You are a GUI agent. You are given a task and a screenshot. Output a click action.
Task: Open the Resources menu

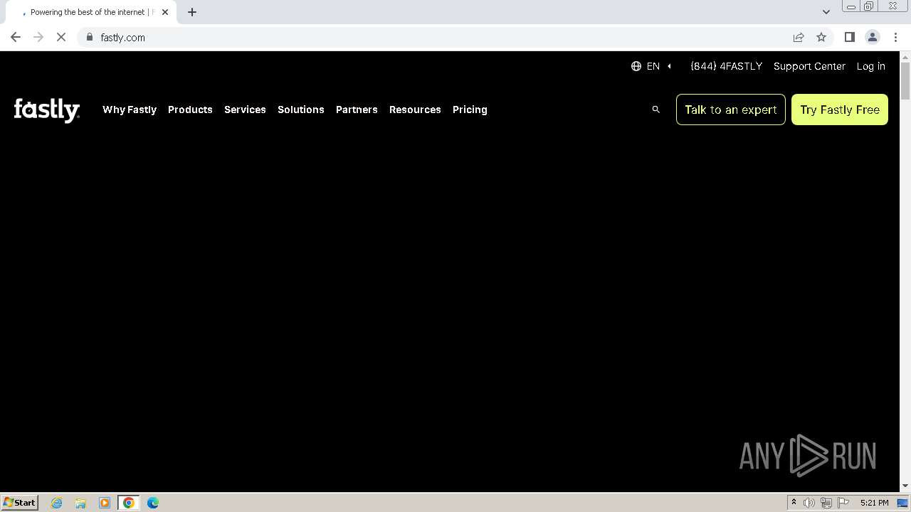[x=415, y=110]
